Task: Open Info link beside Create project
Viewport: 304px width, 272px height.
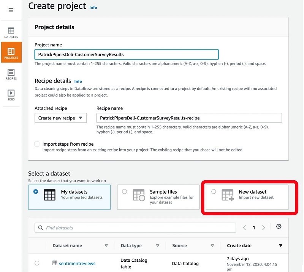Action: (x=93, y=7)
